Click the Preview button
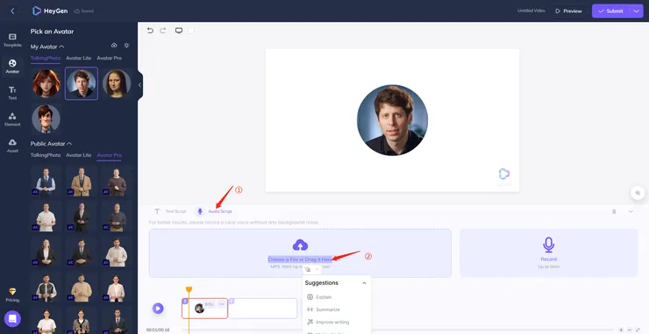The image size is (649, 334). (x=568, y=11)
